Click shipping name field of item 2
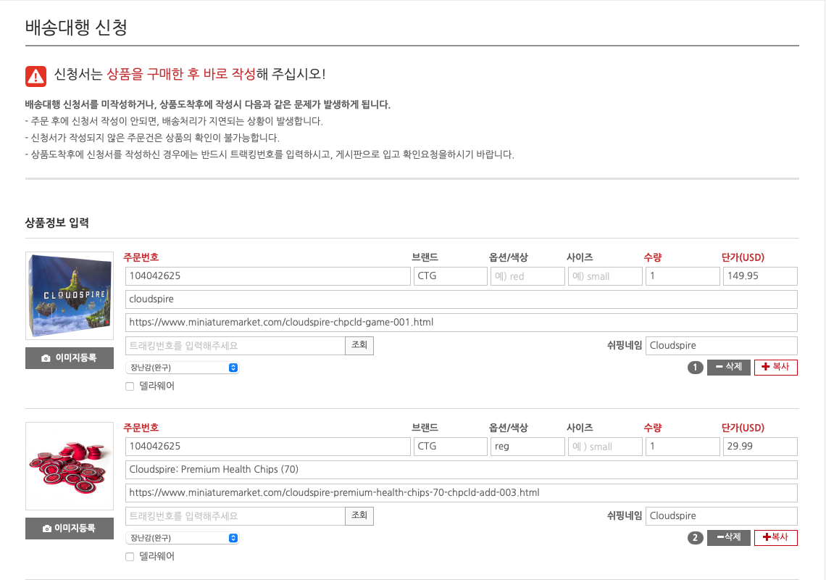The width and height of the screenshot is (826, 580). (x=721, y=516)
